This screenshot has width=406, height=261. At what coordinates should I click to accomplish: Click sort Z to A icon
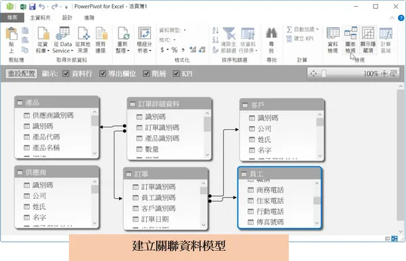pos(215,40)
